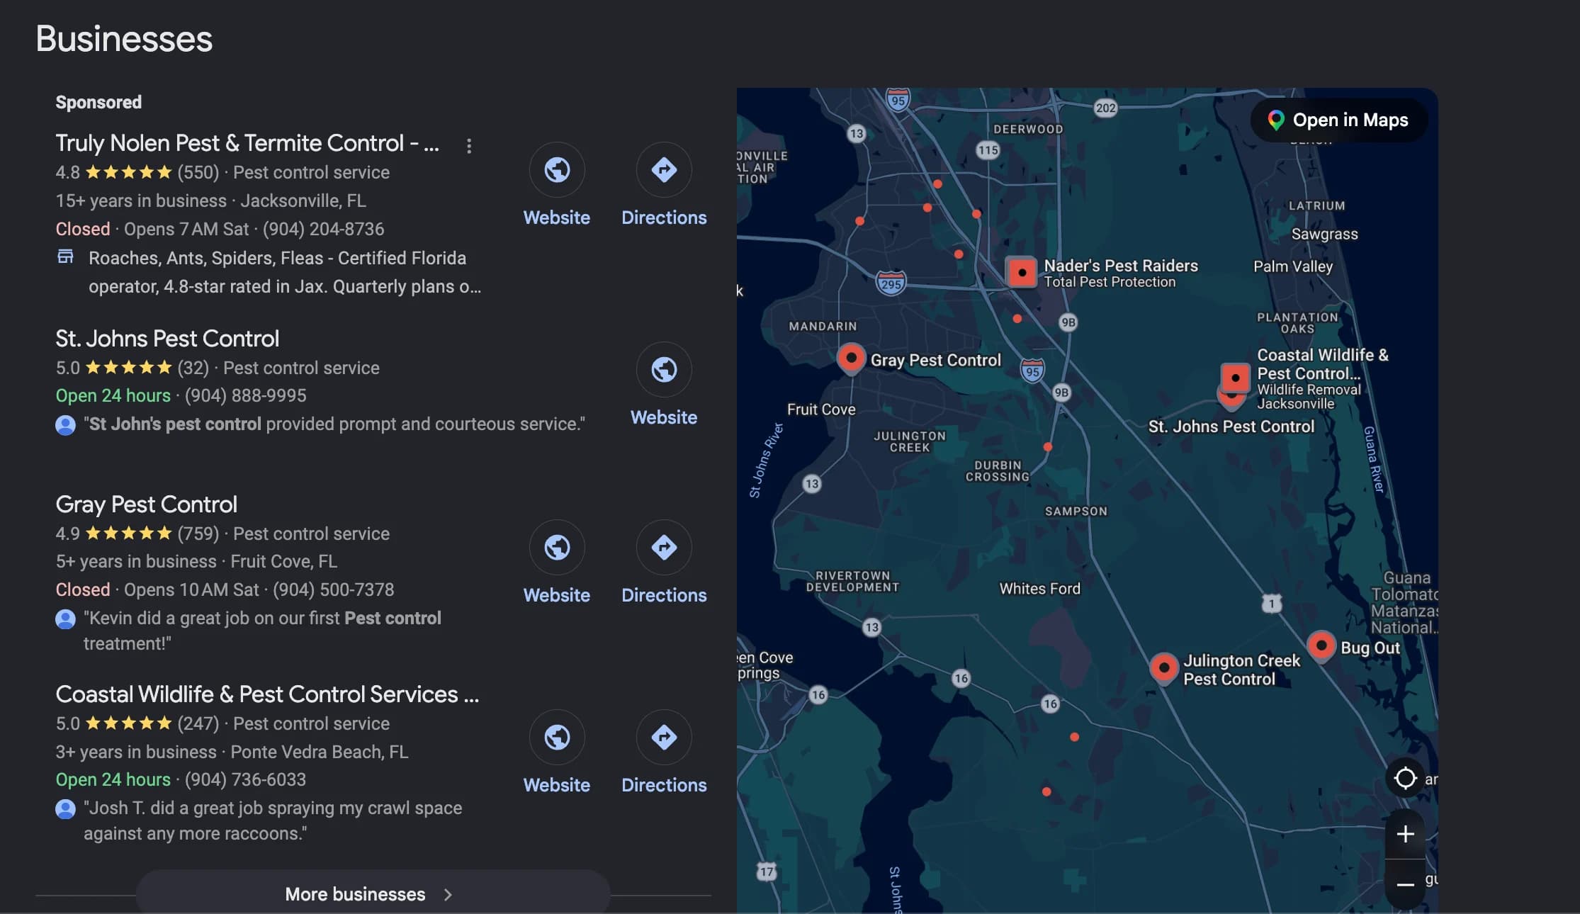Select the Gray Pest Control map pin
The image size is (1580, 914).
pyautogui.click(x=851, y=359)
